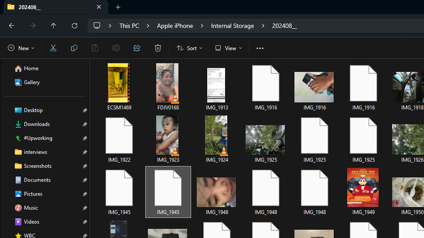
Task: Select the IMG_1949 Jolly Travel Tray image
Action: coord(363,187)
